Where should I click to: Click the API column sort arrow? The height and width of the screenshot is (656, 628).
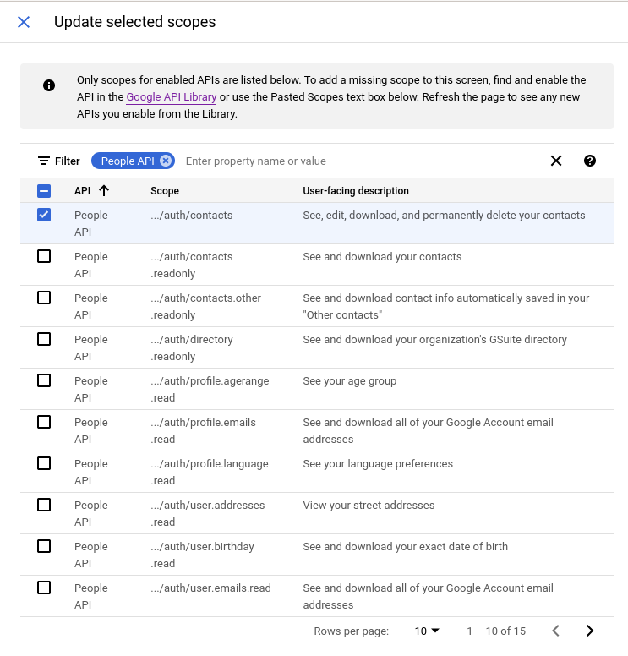(104, 191)
